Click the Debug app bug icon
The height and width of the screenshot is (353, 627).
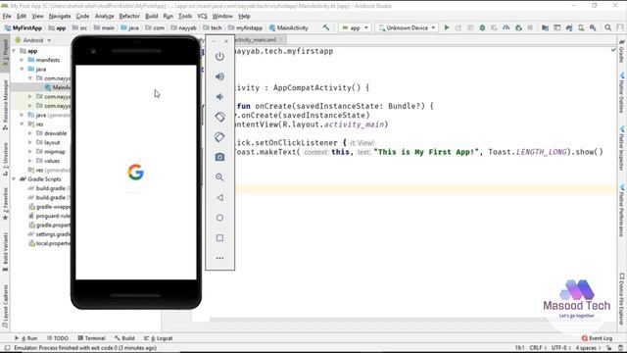click(x=482, y=27)
